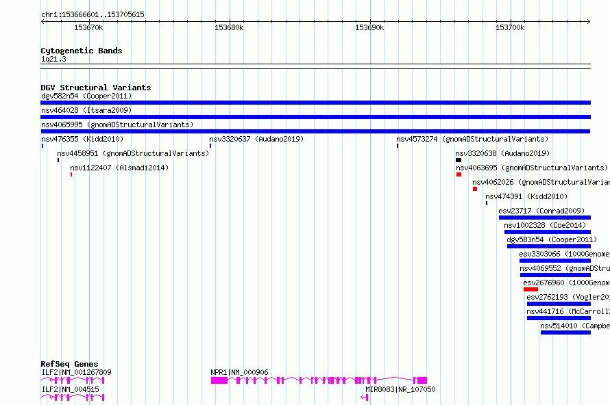
Task: Open nsv441716 (McCarroll) variant label
Action: [x=568, y=311]
